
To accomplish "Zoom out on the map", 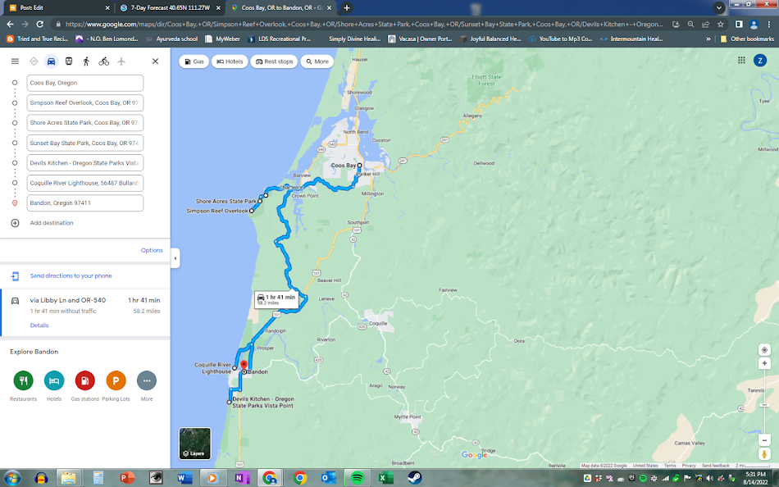I will pyautogui.click(x=764, y=440).
